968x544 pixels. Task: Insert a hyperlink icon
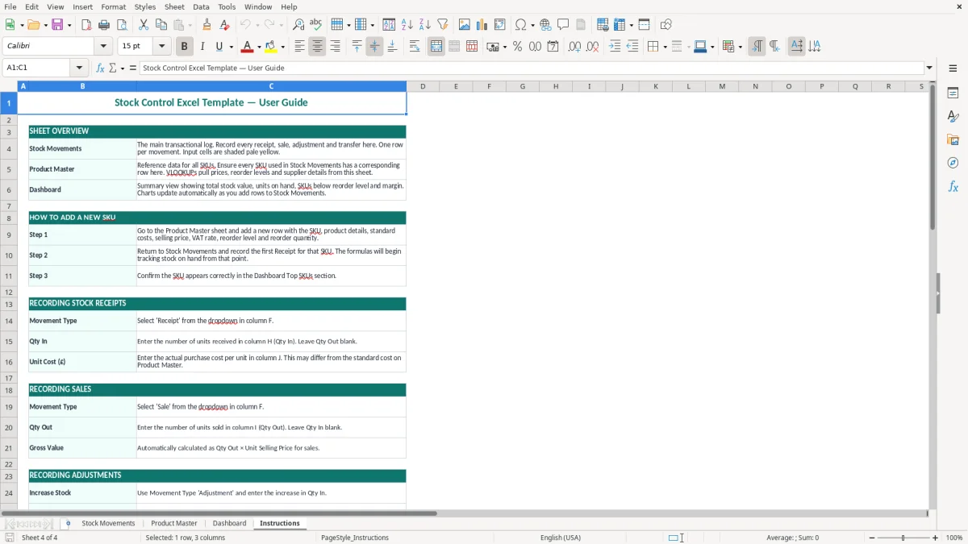pyautogui.click(x=545, y=25)
